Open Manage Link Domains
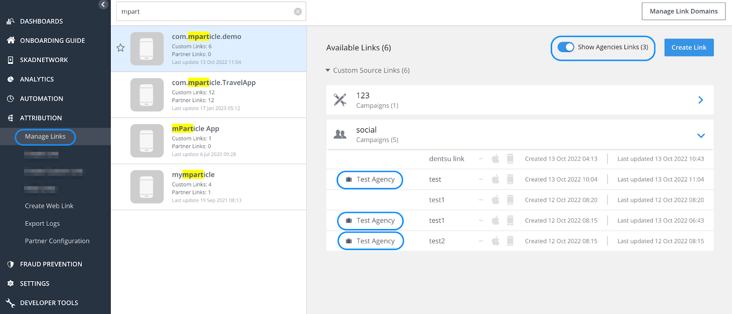The width and height of the screenshot is (732, 314). click(684, 11)
